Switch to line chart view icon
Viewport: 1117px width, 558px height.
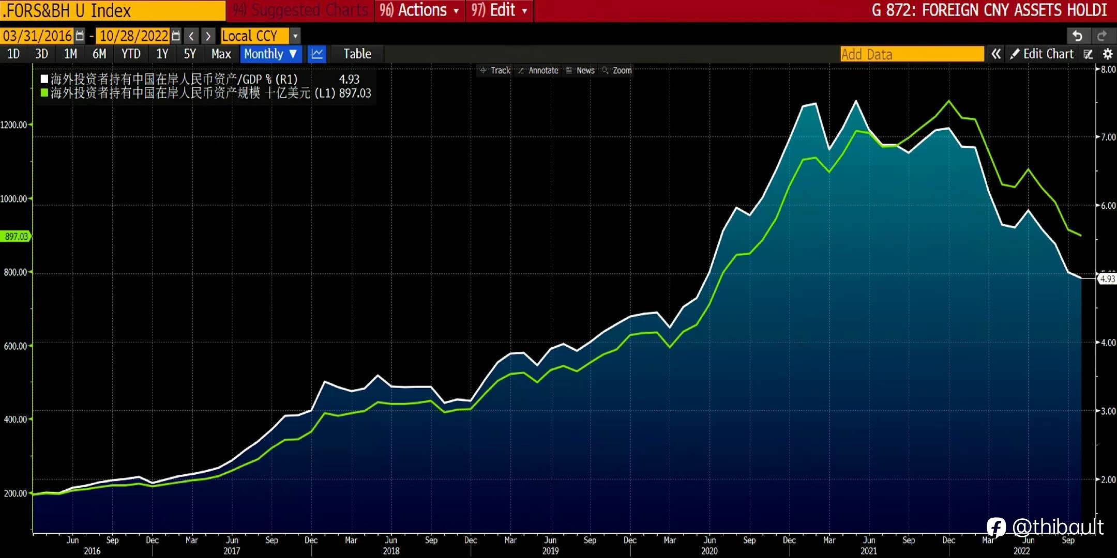pyautogui.click(x=317, y=54)
